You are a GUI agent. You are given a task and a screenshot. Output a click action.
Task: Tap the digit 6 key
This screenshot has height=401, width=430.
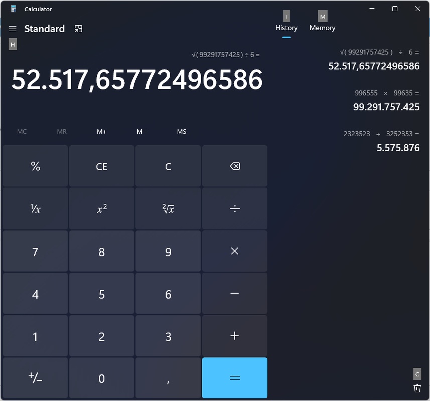pos(168,293)
